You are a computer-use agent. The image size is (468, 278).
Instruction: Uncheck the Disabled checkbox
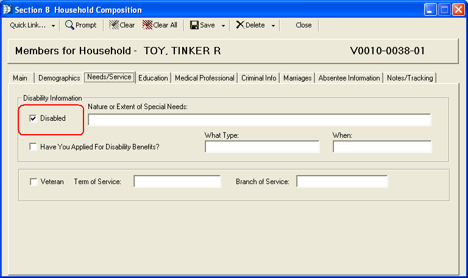pos(33,118)
